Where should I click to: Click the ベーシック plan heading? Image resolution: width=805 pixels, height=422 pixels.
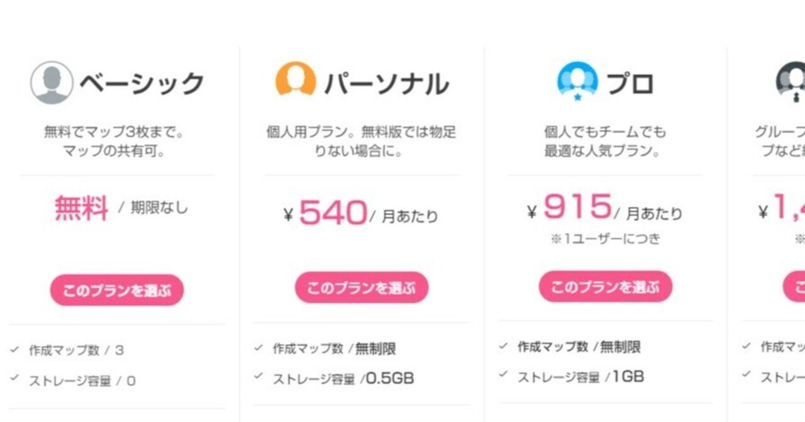tap(142, 84)
